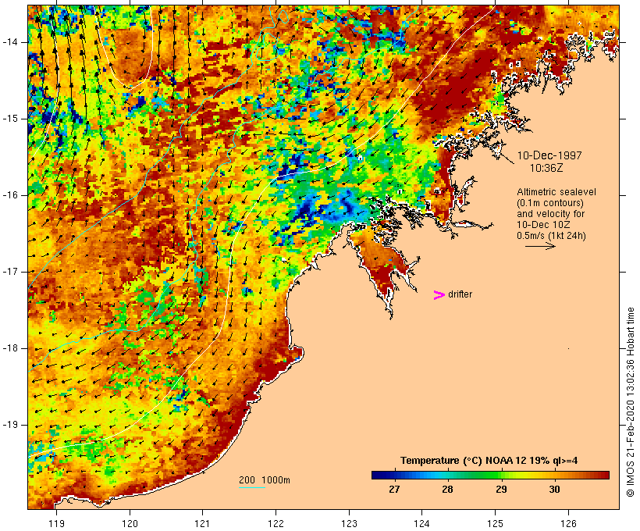
Task: Click longitude axis label '119'
Action: (56, 523)
